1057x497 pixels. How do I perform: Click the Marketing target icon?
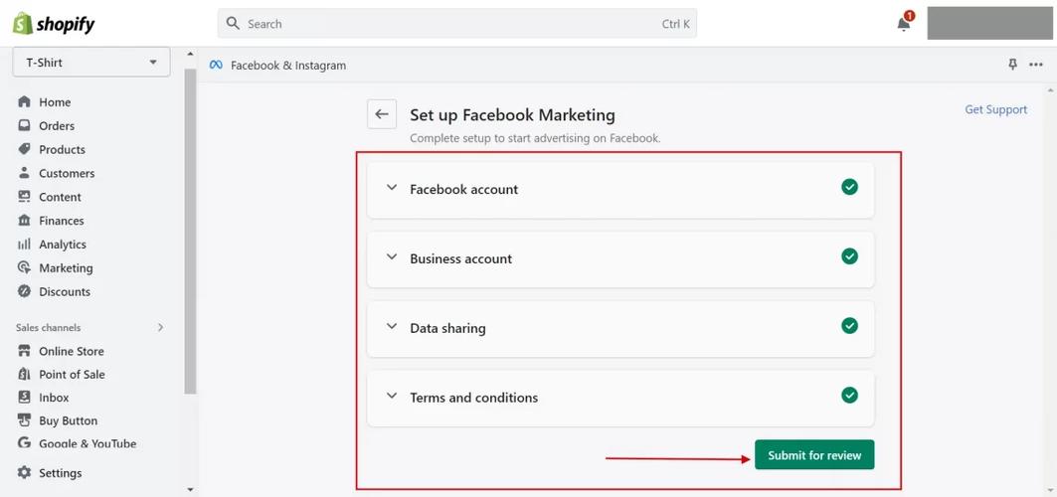[x=24, y=267]
